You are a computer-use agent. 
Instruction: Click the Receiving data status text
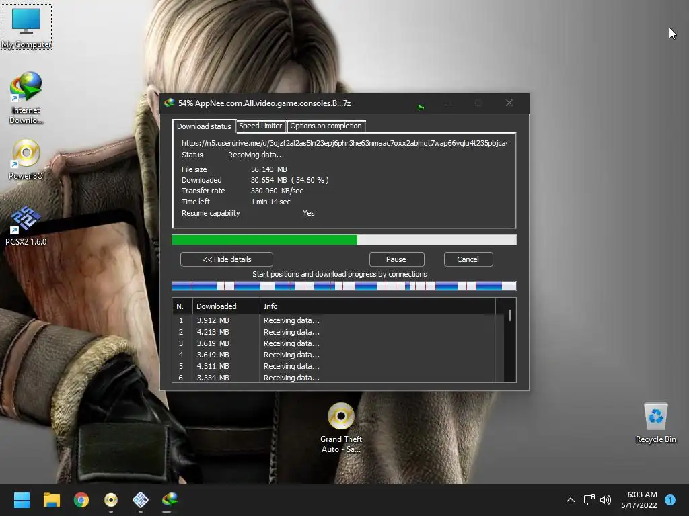tap(256, 155)
